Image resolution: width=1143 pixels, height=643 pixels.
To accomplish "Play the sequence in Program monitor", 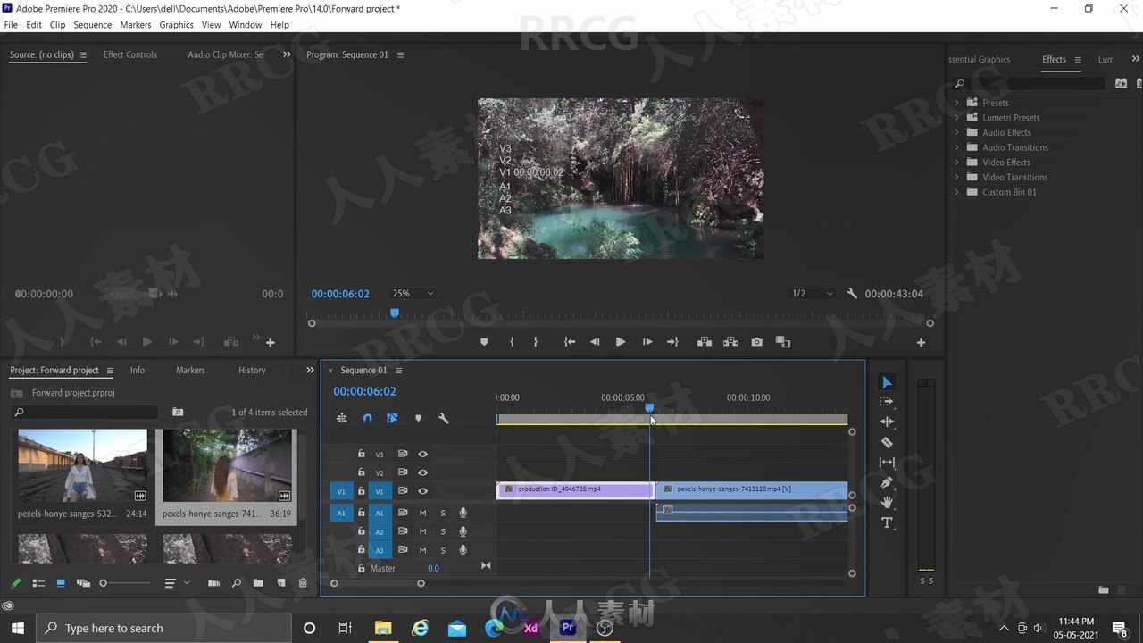I will click(621, 342).
